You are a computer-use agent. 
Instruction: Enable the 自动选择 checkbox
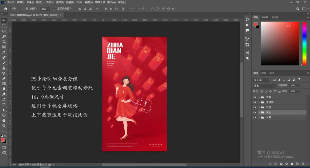click(23, 9)
